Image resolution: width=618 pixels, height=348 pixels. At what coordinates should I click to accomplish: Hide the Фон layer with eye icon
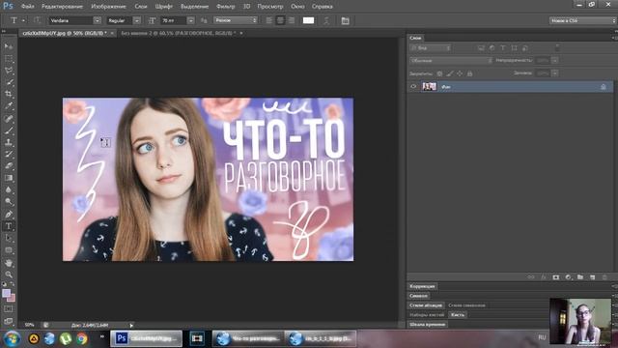click(x=413, y=86)
